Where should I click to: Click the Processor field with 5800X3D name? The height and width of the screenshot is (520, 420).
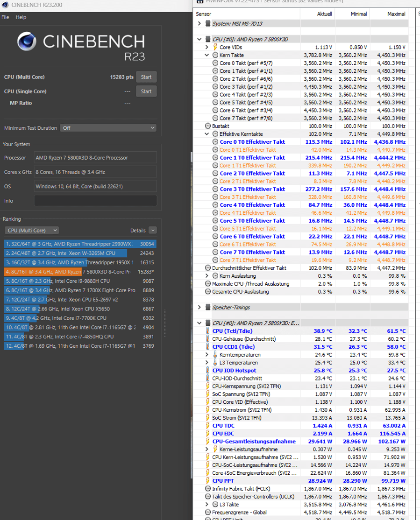coord(96,158)
